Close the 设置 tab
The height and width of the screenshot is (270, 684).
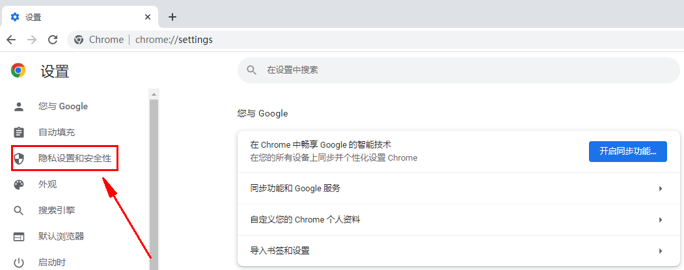(x=148, y=17)
